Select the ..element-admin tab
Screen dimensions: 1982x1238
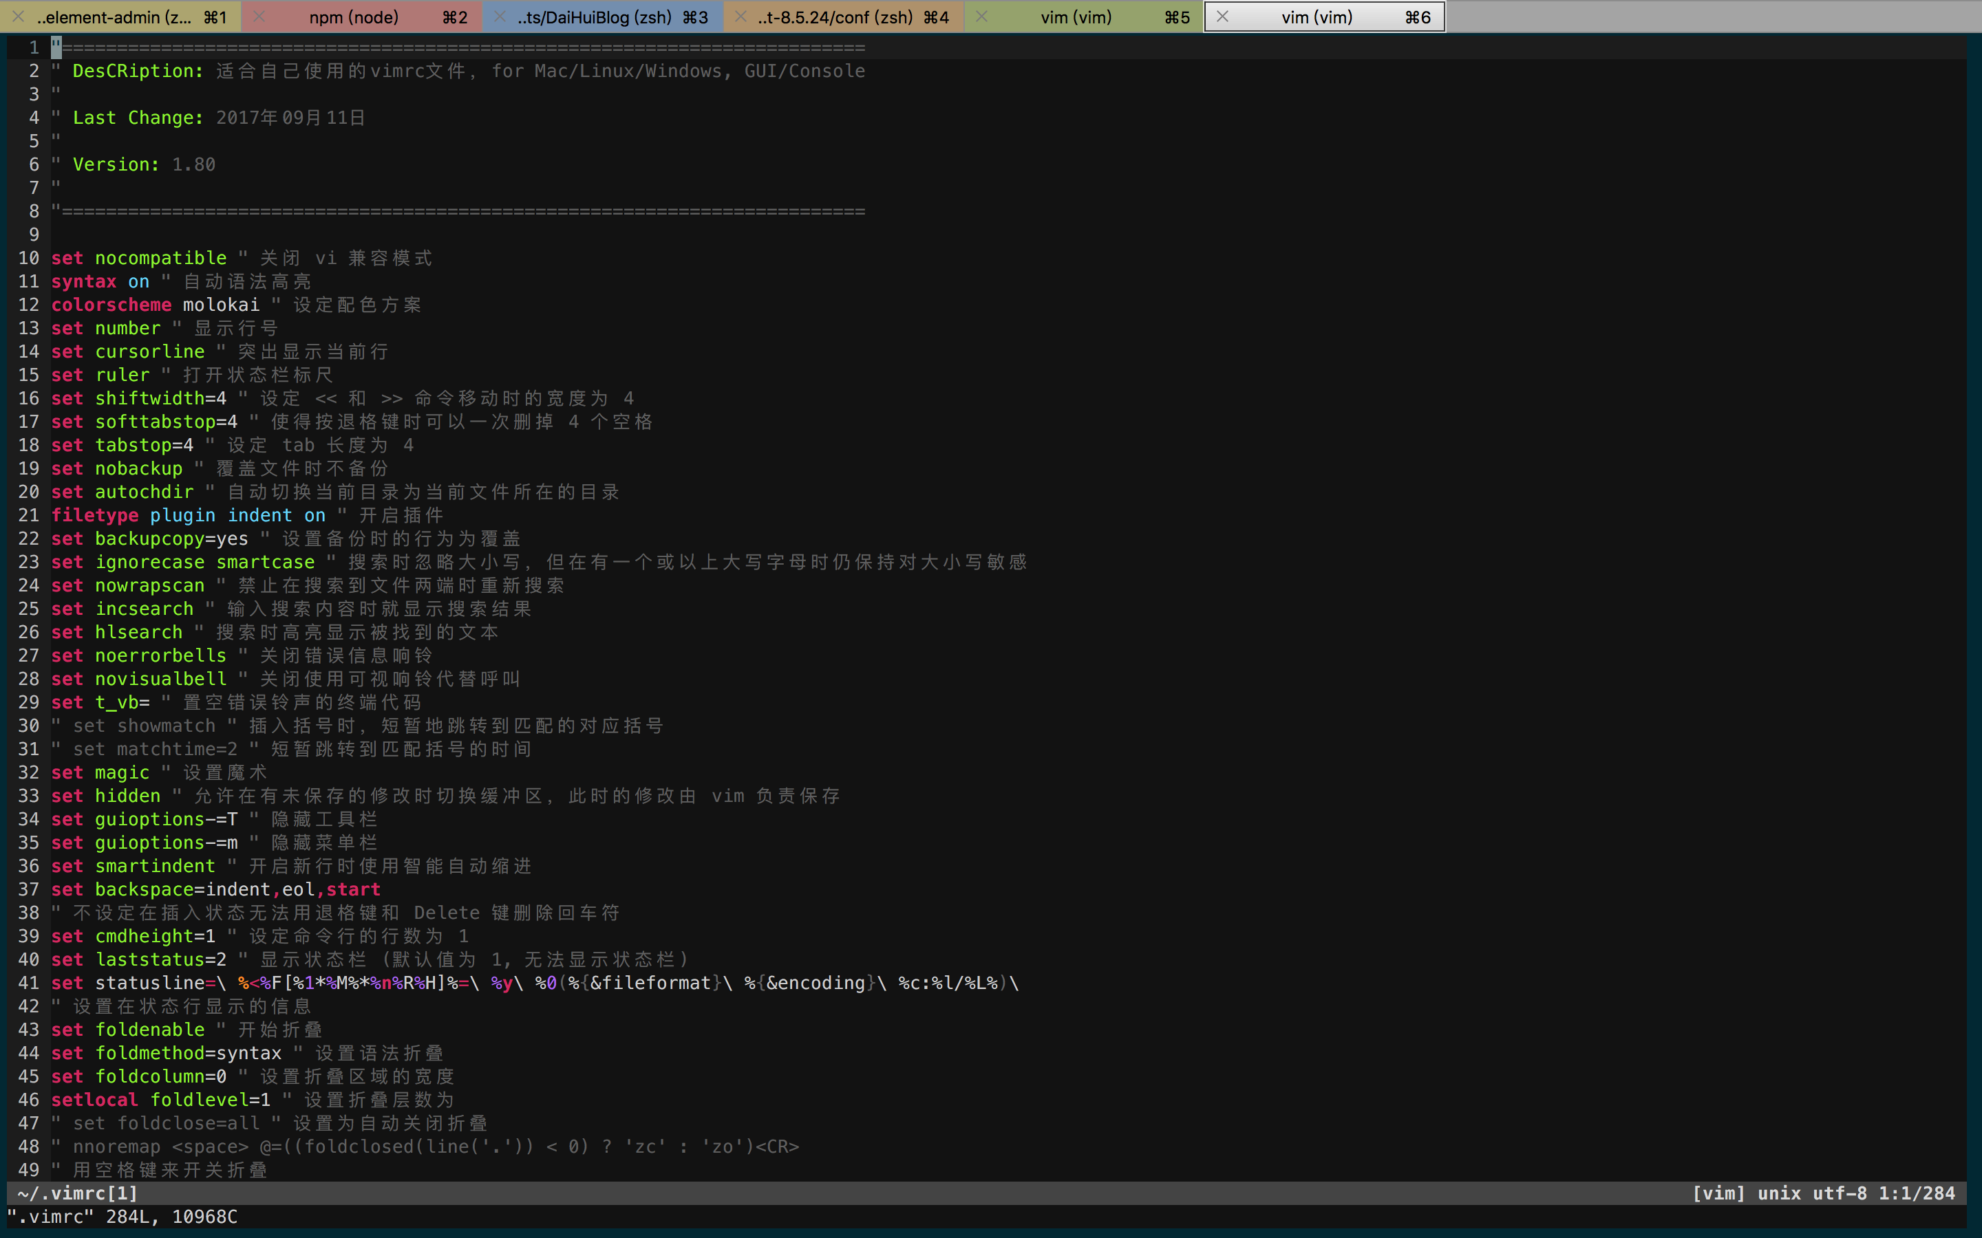[115, 17]
